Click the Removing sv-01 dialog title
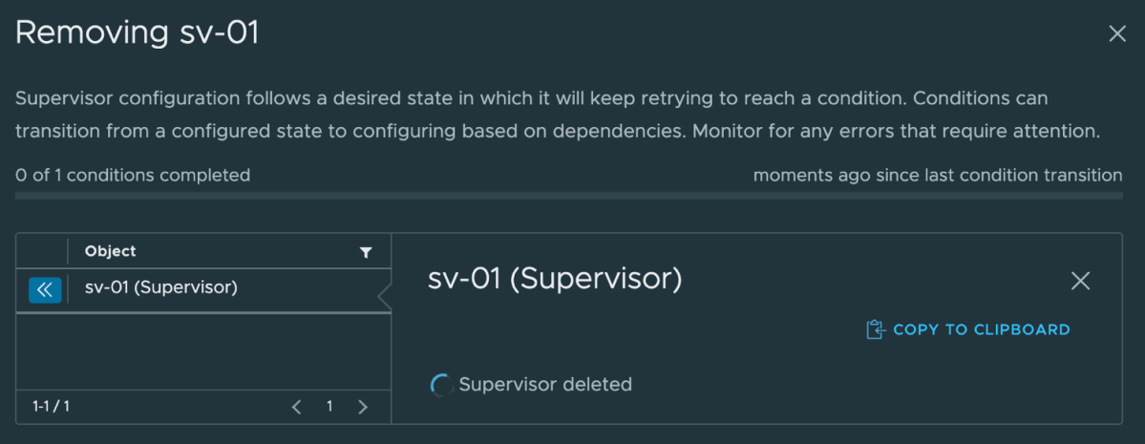The image size is (1145, 444). 138,33
